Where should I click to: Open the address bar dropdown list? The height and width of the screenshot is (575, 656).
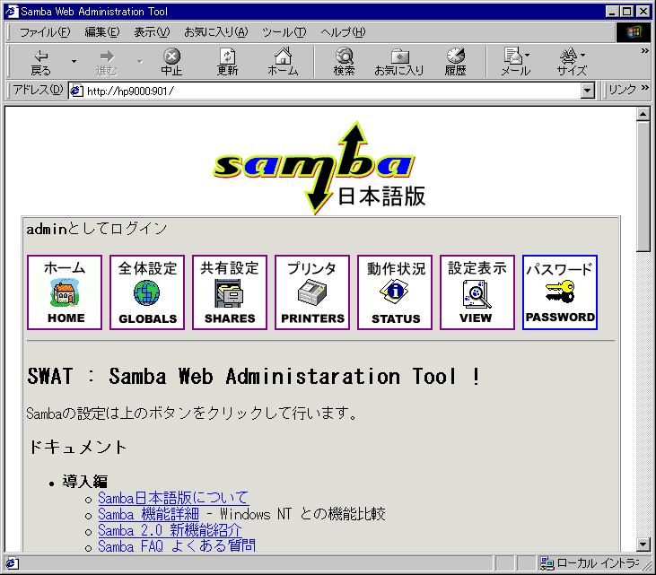588,91
